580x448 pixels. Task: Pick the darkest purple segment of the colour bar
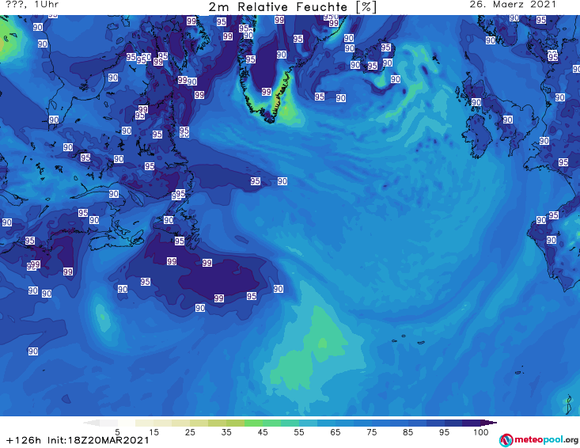click(472, 423)
